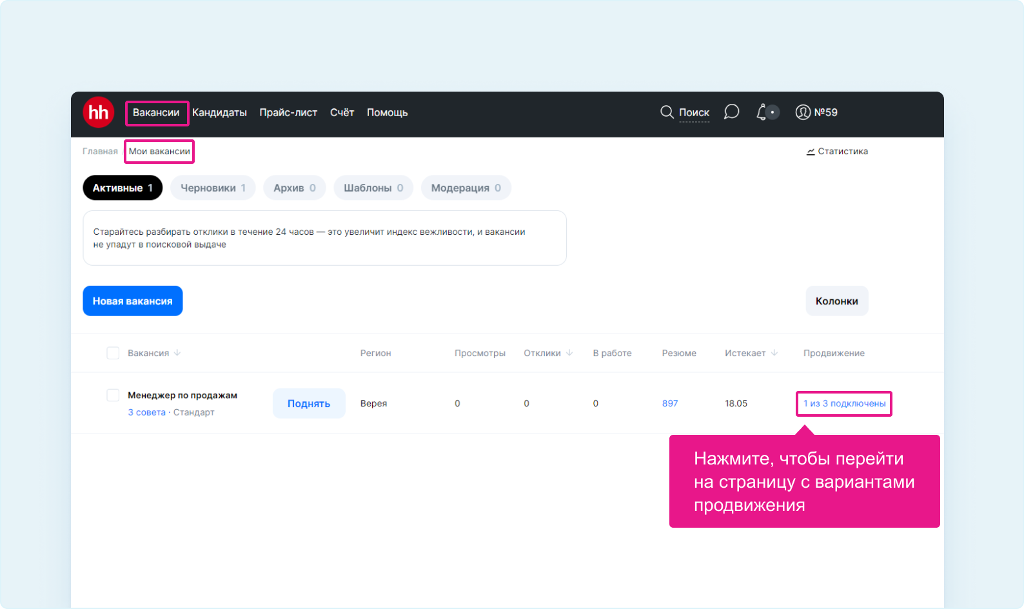Click the 18.05 expiry date cell
The height and width of the screenshot is (609, 1024).
click(x=736, y=403)
